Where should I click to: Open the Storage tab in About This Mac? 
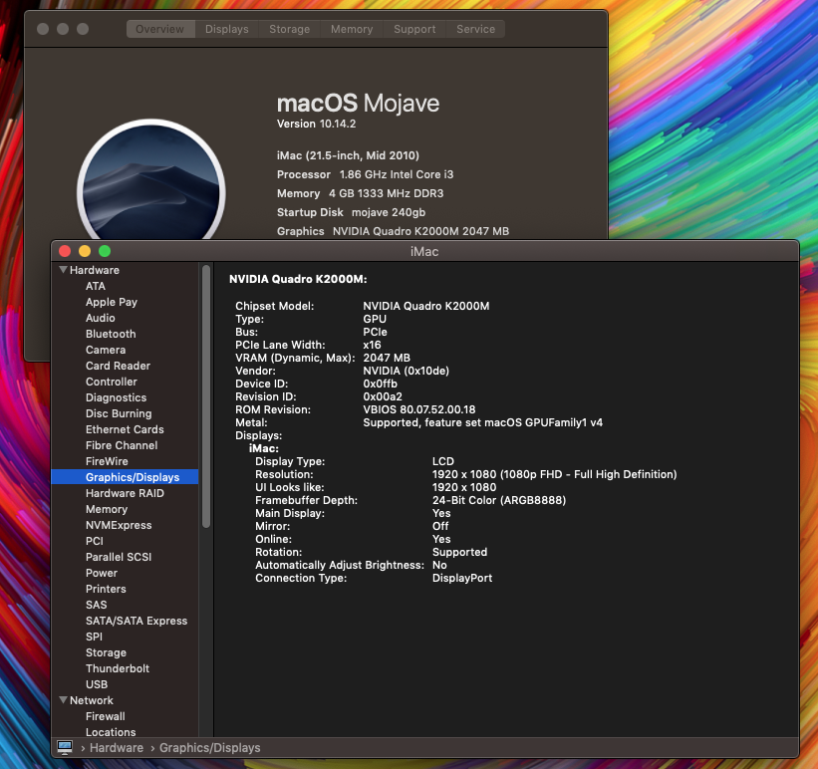click(x=289, y=29)
